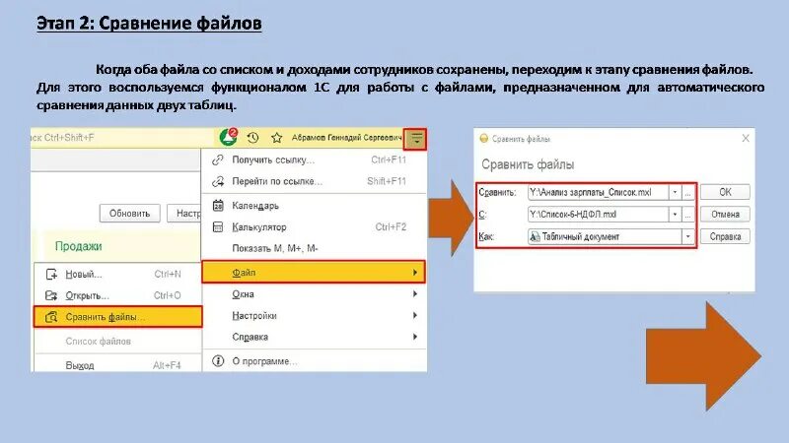The width and height of the screenshot is (789, 443).
Task: Choose Получить ссылку from the menu
Action: (314, 159)
